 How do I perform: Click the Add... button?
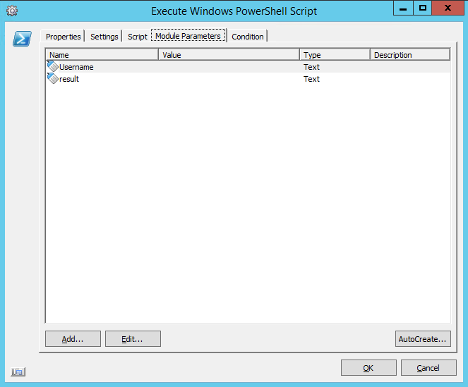[73, 338]
